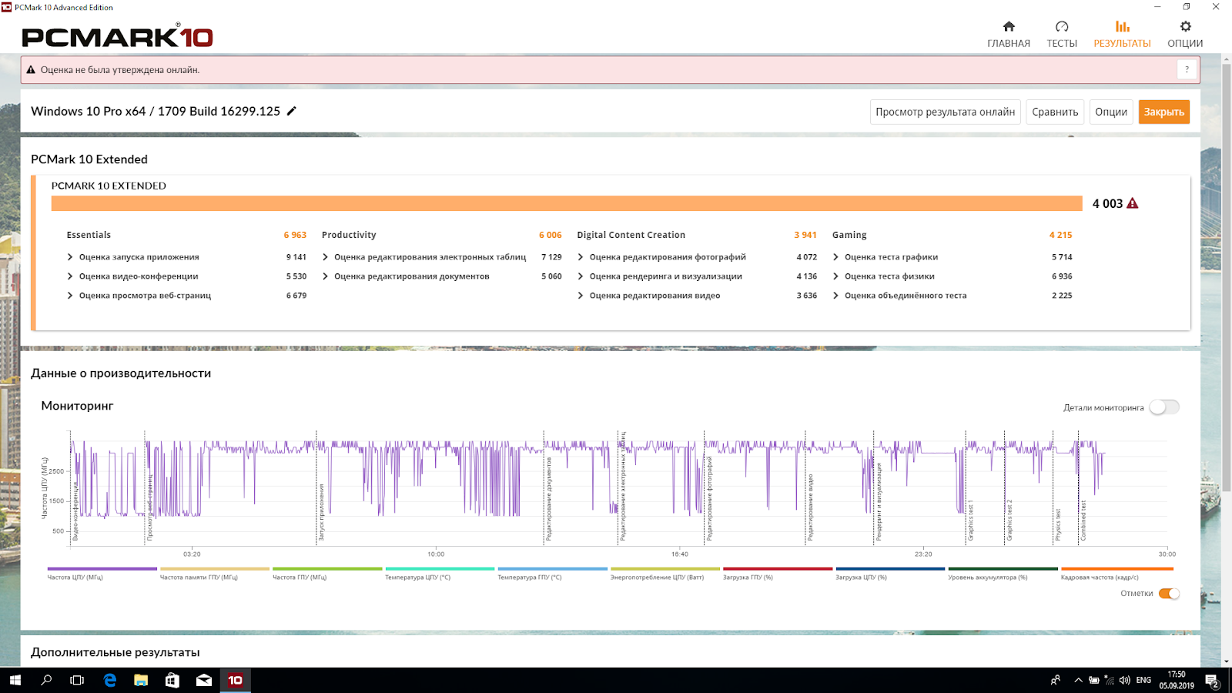
Task: Switch to Тесты tab label
Action: [1062, 44]
